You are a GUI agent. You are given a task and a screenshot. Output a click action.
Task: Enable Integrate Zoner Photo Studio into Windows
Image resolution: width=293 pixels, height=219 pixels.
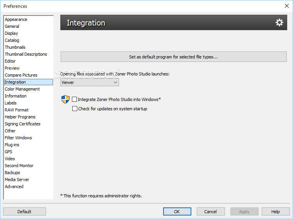74,99
